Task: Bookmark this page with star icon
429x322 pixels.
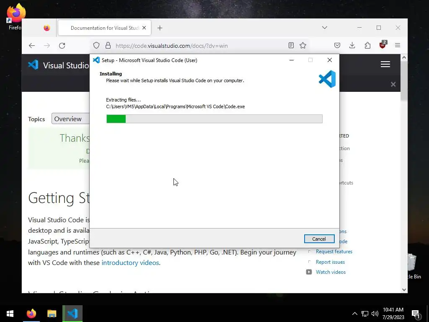Action: point(303,45)
